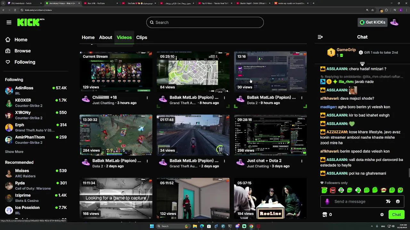Open AdinRoss channel in Following list
Viewport: 410px width, 230px height.
tap(36, 90)
